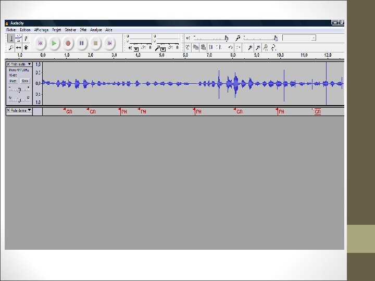Screen dimensions: 375x281
Task: Fit the selection in the window
Action: coord(266,47)
